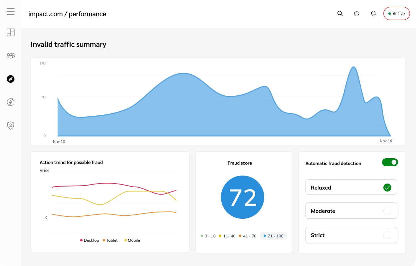Open the dashboard layout icon in sidebar
The width and height of the screenshot is (416, 266).
point(11,32)
